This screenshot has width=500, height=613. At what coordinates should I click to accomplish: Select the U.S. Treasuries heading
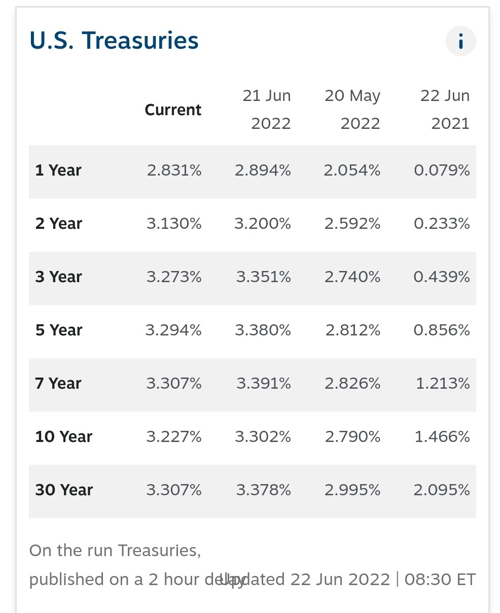(x=114, y=41)
